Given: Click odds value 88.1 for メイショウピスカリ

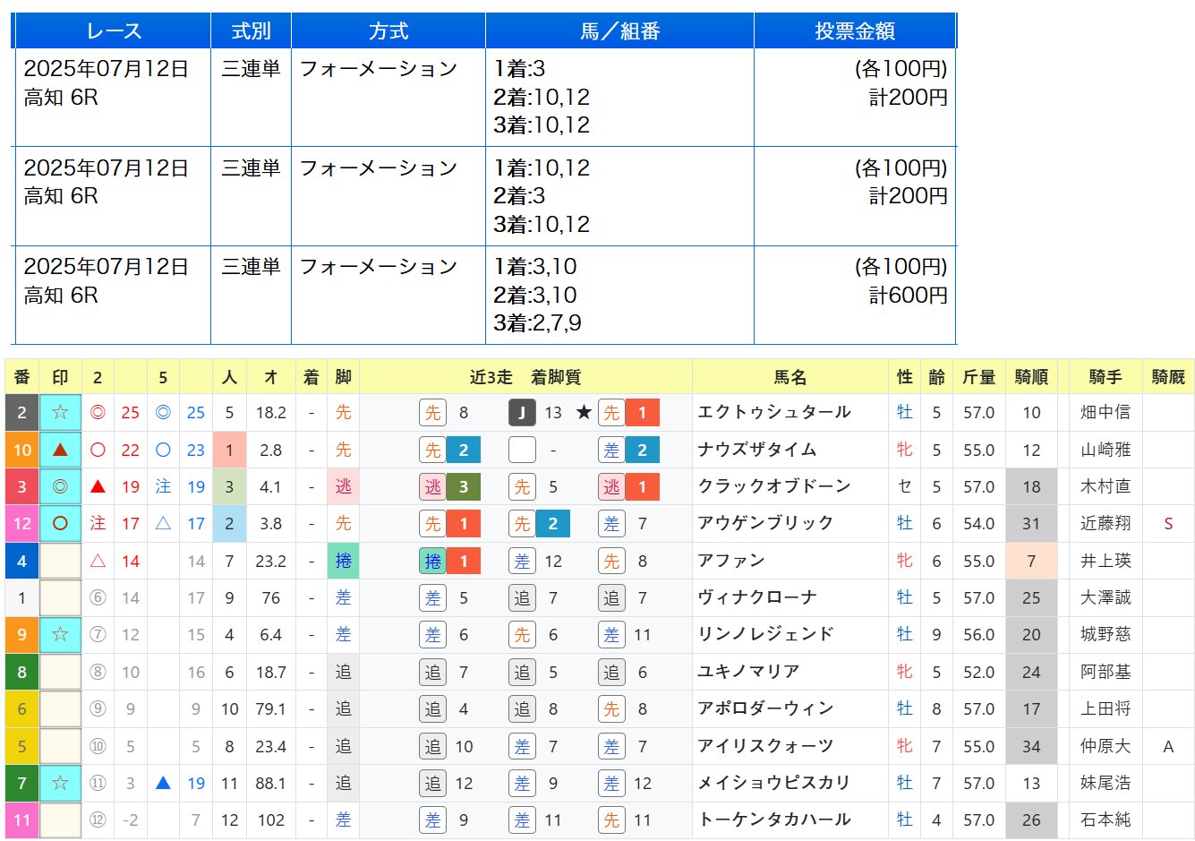Looking at the screenshot, I should (x=271, y=783).
